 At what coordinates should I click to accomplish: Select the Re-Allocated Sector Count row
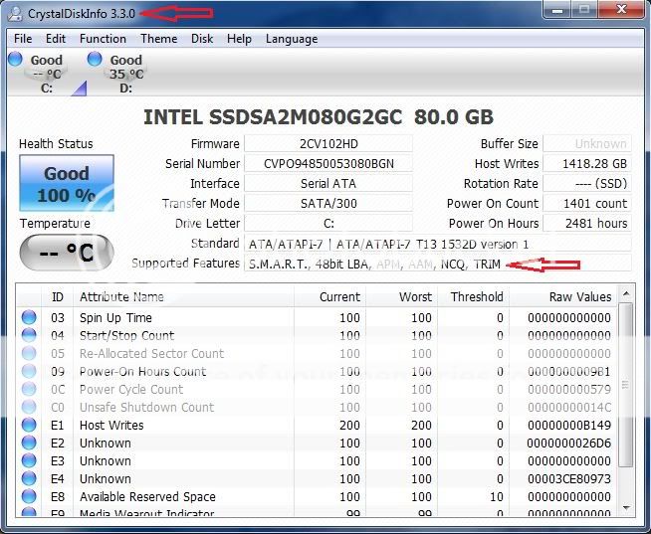click(317, 353)
